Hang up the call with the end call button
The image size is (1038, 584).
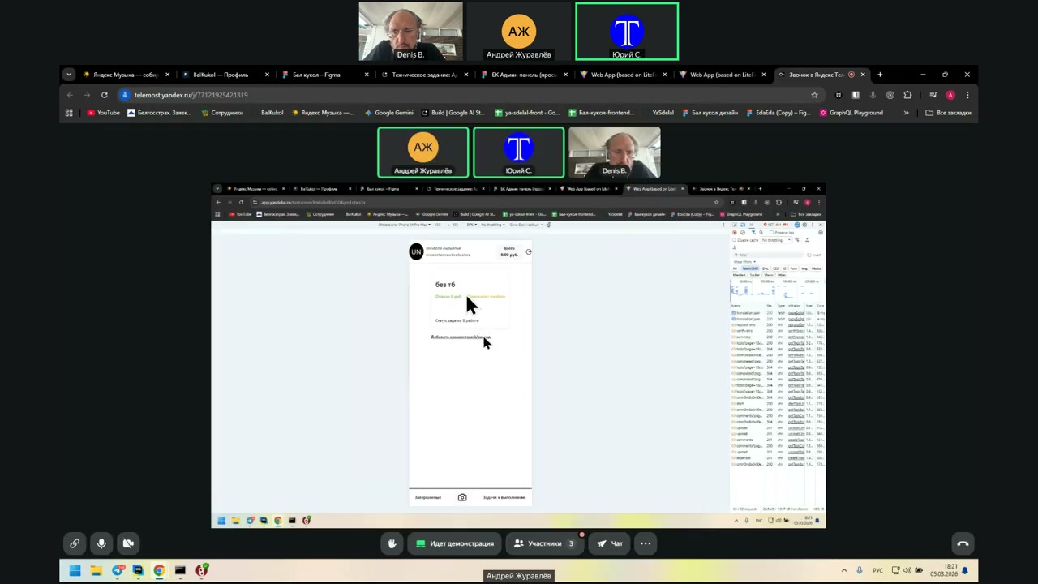click(x=963, y=543)
